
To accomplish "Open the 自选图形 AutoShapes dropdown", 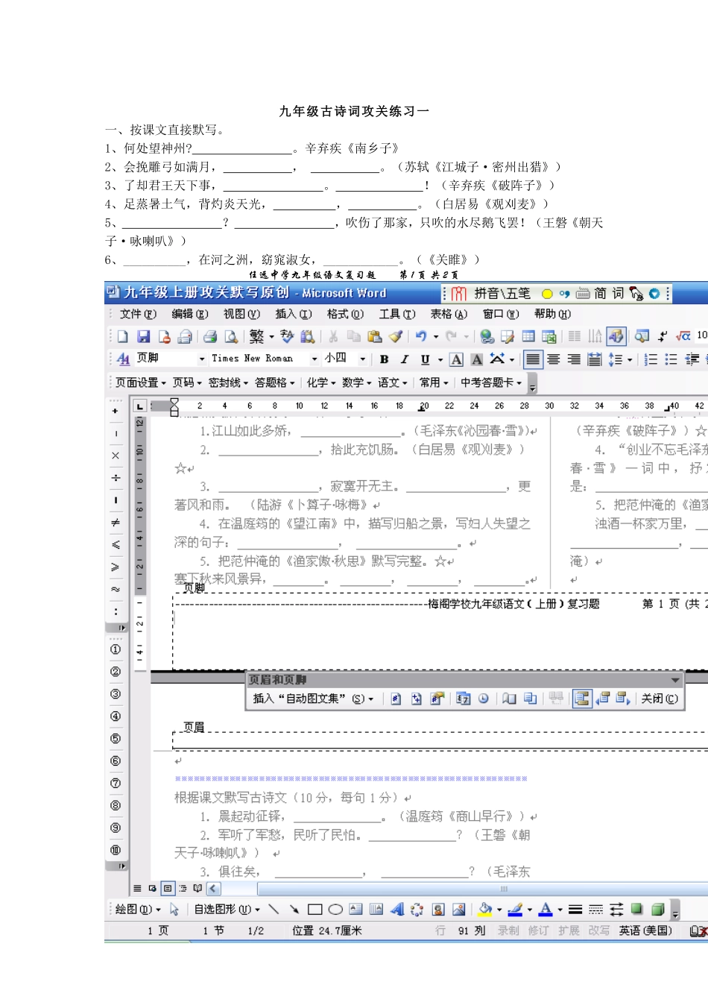I will point(227,910).
